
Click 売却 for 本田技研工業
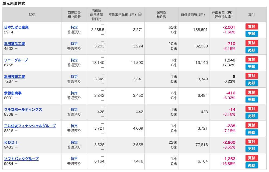click(251, 83)
